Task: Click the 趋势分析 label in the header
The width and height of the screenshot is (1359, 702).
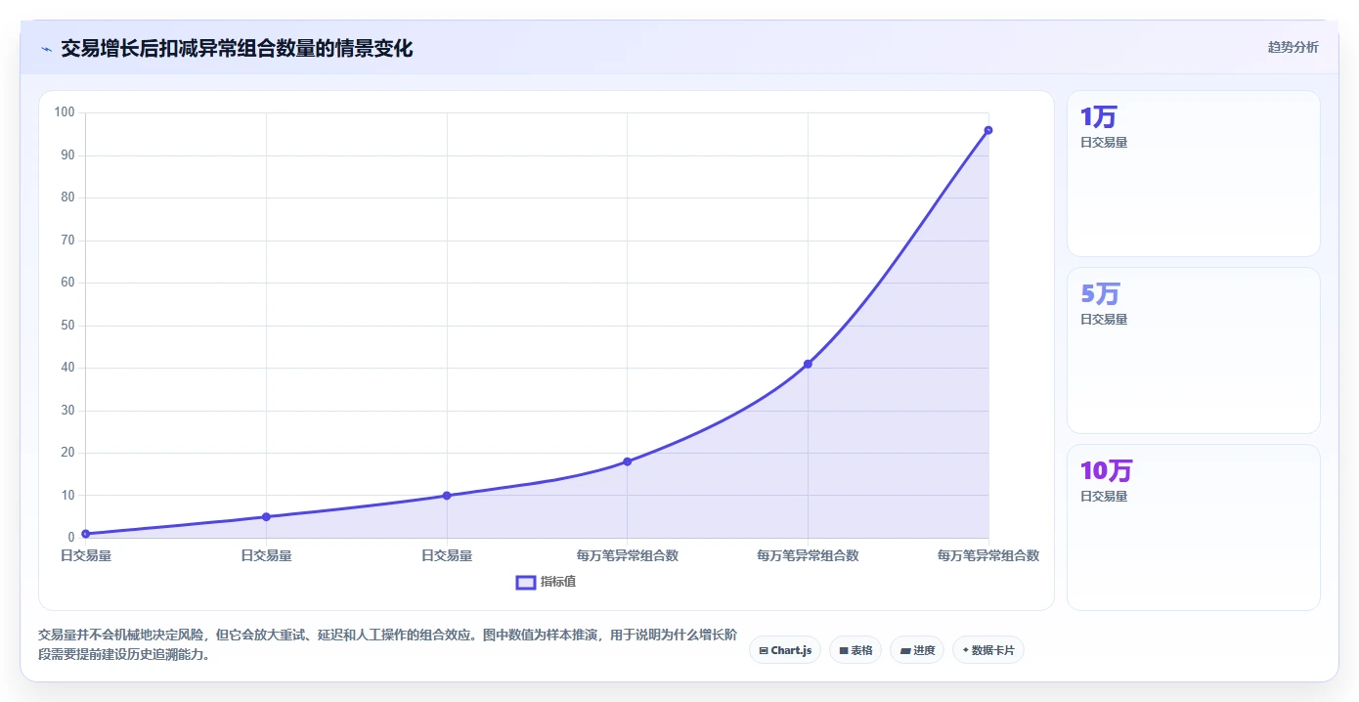Action: coord(1293,47)
